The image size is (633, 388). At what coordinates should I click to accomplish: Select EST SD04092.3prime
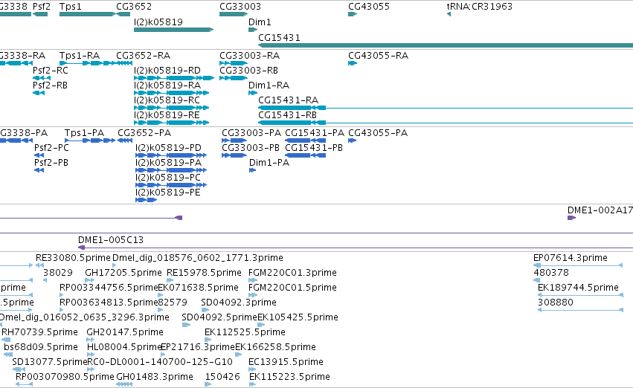click(x=205, y=310)
